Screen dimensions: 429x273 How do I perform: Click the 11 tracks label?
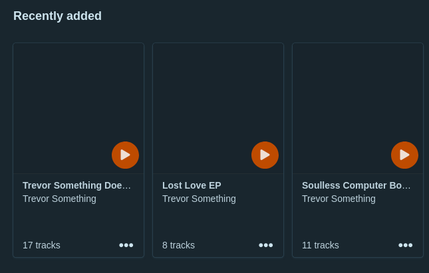321,245
